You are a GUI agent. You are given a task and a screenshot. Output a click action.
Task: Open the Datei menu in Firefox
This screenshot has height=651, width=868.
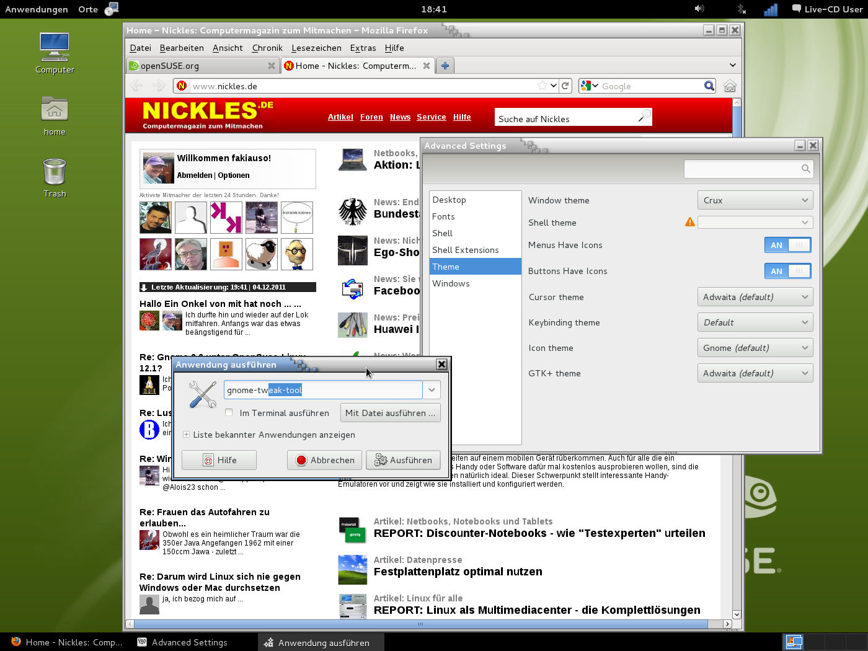pyautogui.click(x=140, y=48)
